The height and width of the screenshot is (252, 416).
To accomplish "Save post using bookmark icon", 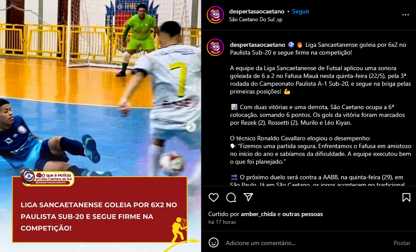I will click(x=406, y=197).
